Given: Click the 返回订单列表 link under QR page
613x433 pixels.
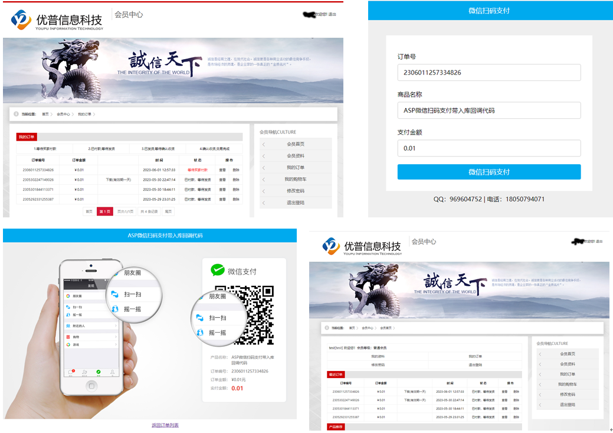Looking at the screenshot, I should (x=165, y=425).
